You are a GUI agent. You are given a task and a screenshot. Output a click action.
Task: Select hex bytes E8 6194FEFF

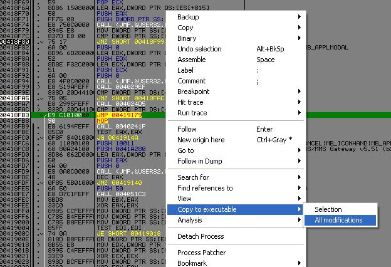68,126
